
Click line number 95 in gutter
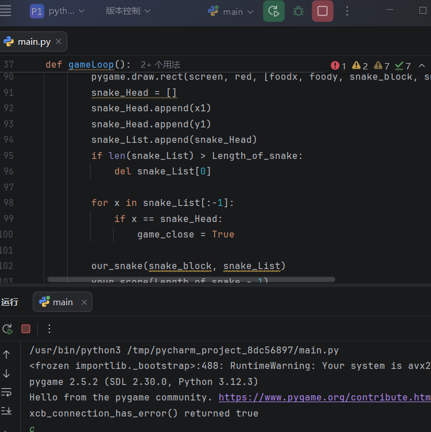8,155
